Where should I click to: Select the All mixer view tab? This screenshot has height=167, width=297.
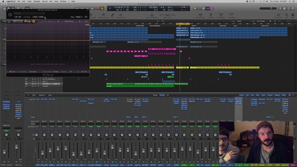[x=168, y=95]
